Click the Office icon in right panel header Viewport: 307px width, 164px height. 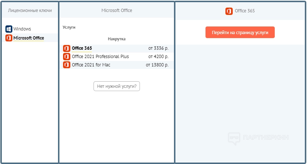tap(229, 11)
